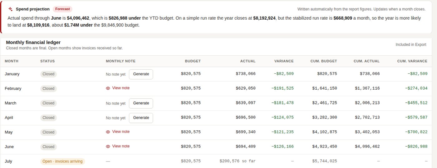Image resolution: width=437 pixels, height=168 pixels.
Task: Click the eye icon in May row
Action: (108, 132)
